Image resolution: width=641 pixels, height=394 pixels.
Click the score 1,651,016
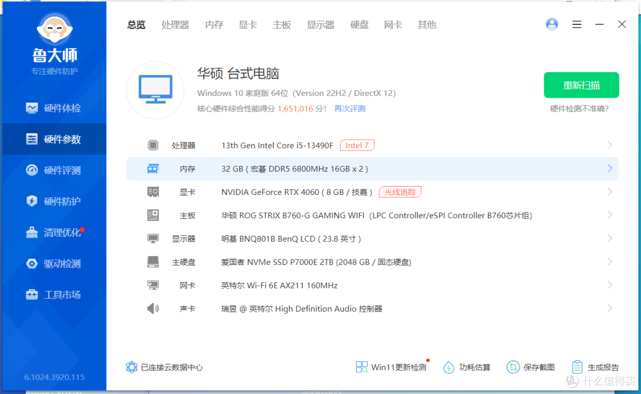(295, 108)
